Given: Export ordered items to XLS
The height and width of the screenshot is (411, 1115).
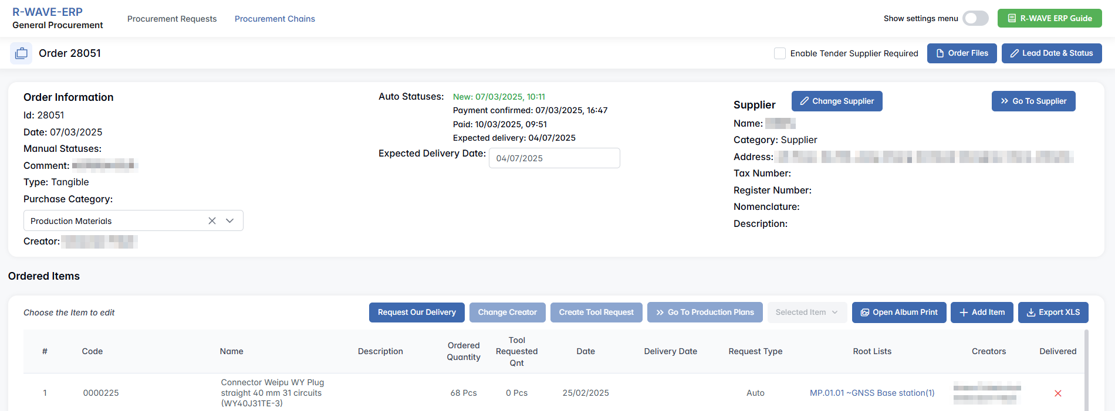Looking at the screenshot, I should coord(1053,313).
